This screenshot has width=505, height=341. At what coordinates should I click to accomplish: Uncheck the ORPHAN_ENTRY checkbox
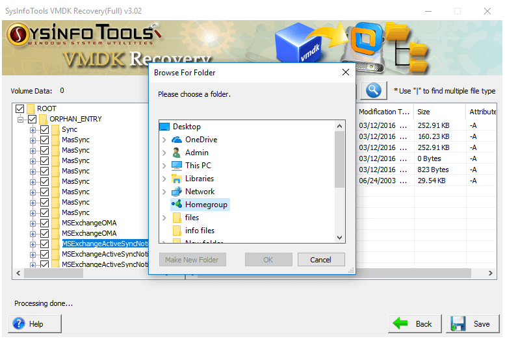(32, 119)
